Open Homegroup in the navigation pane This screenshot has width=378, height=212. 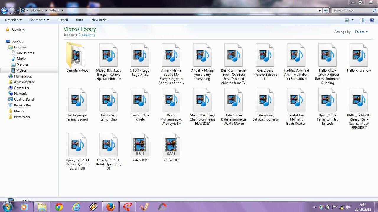click(23, 76)
